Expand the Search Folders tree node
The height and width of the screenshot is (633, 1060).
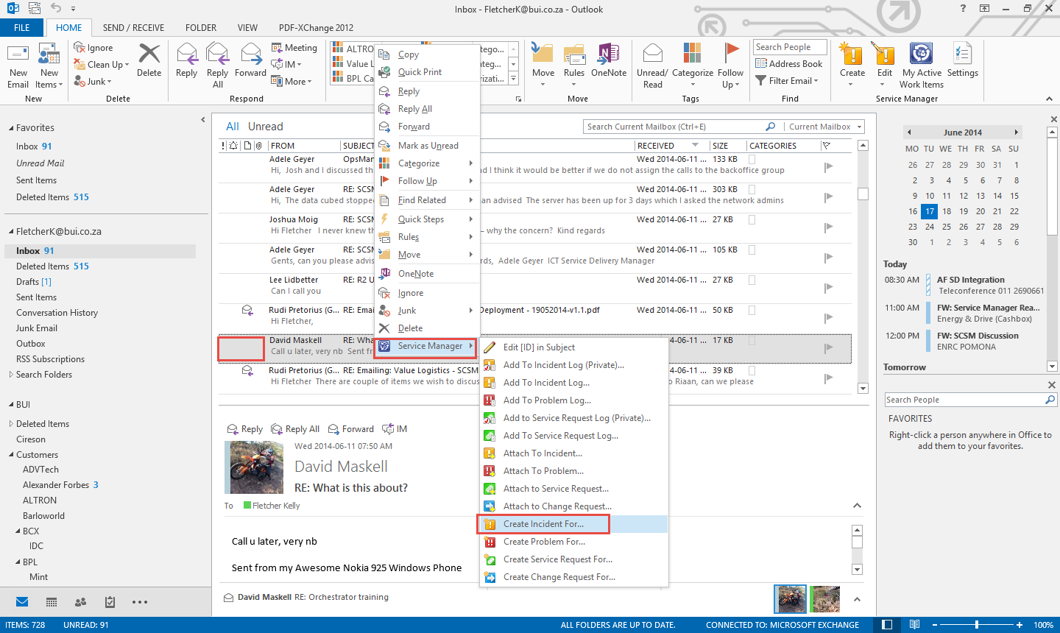coord(11,375)
